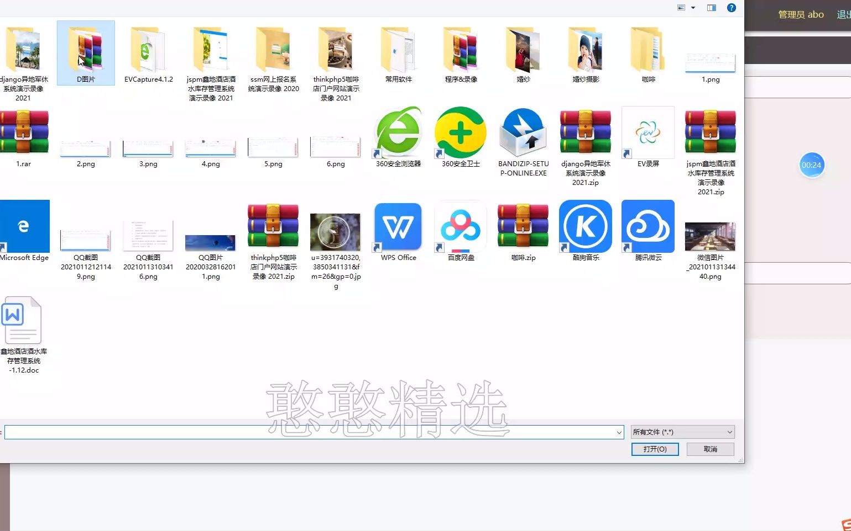Select the Microsoft Edge shortcut
Image resolution: width=851 pixels, height=531 pixels.
pos(23,231)
